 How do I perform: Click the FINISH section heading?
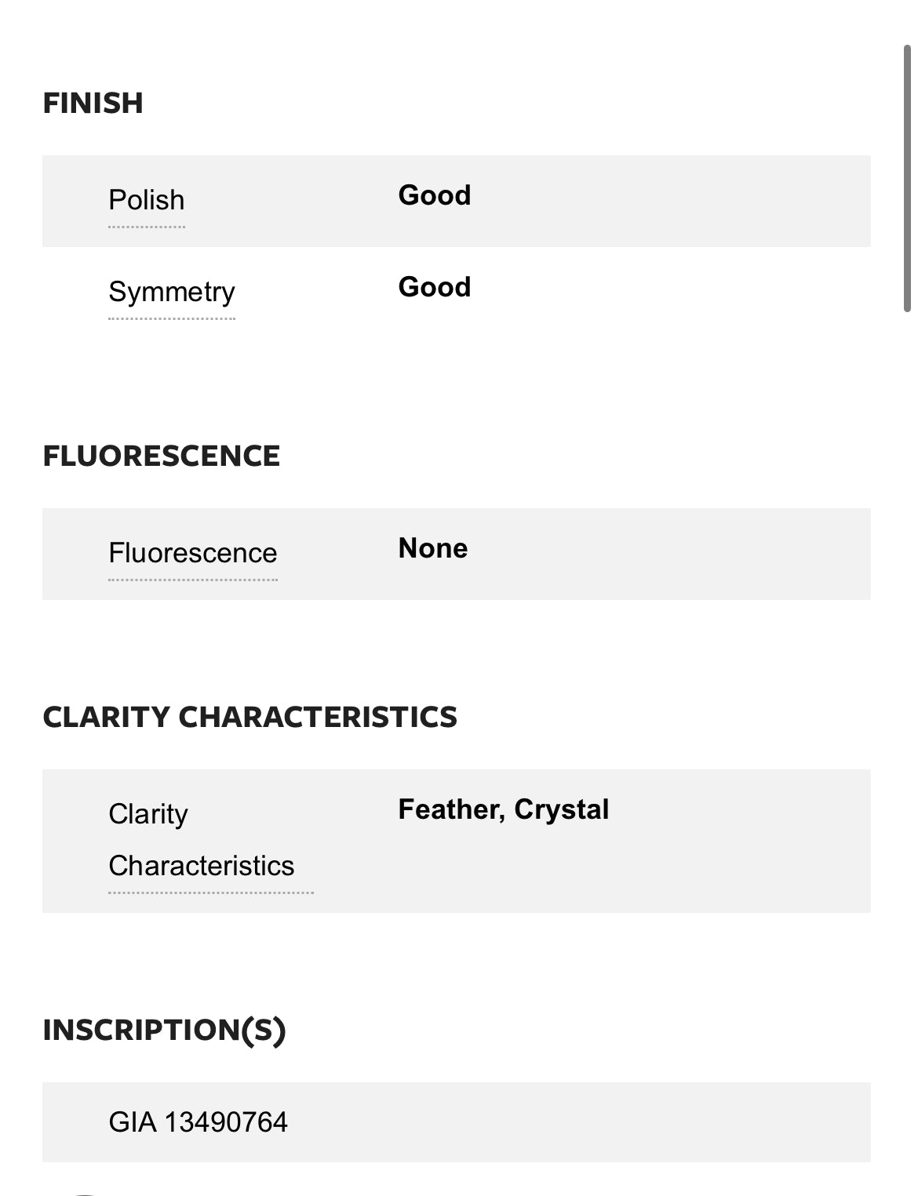pyautogui.click(x=93, y=104)
